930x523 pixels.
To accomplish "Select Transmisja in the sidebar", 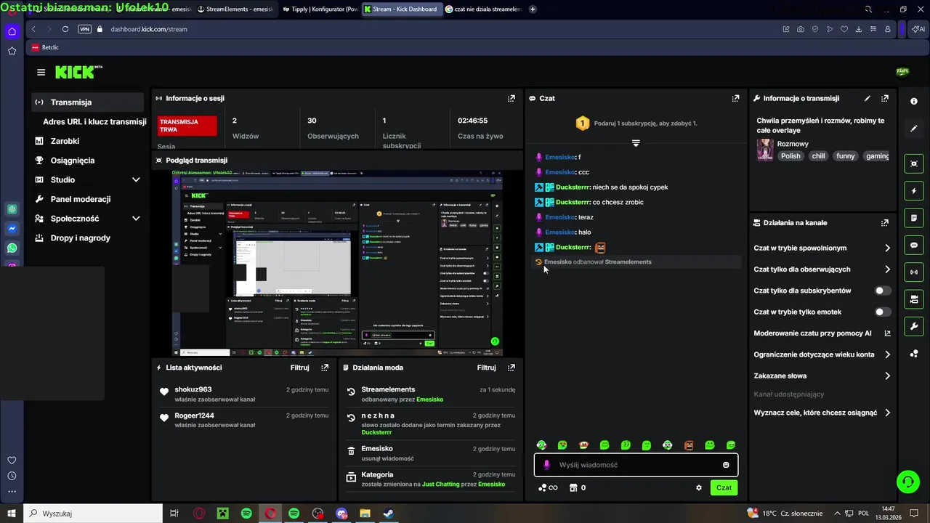I will click(x=88, y=102).
